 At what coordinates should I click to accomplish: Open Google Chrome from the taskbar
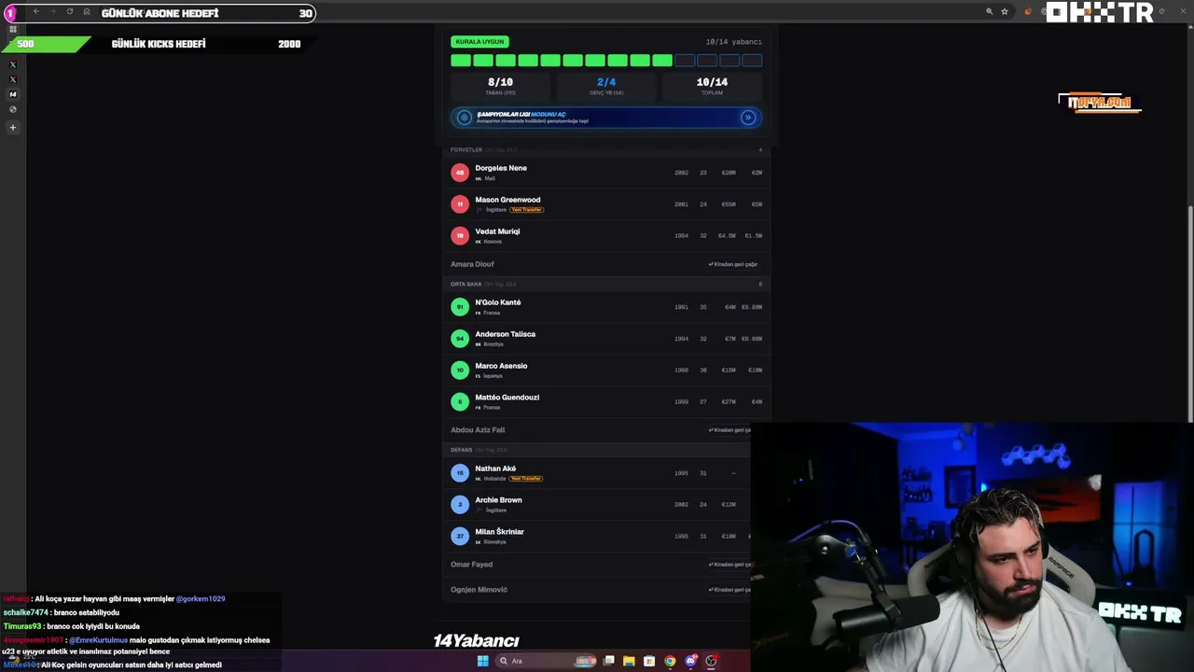pyautogui.click(x=670, y=661)
